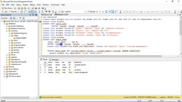This screenshot has height=102, width=182.
Task: Click Display Estimated Execution Plan beside Parse checkmark
Action: 106,12
